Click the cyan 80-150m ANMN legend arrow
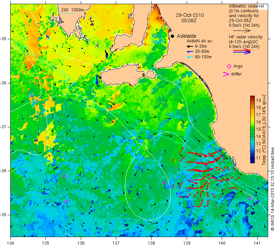This screenshot has height=247, width=275. [x=190, y=57]
